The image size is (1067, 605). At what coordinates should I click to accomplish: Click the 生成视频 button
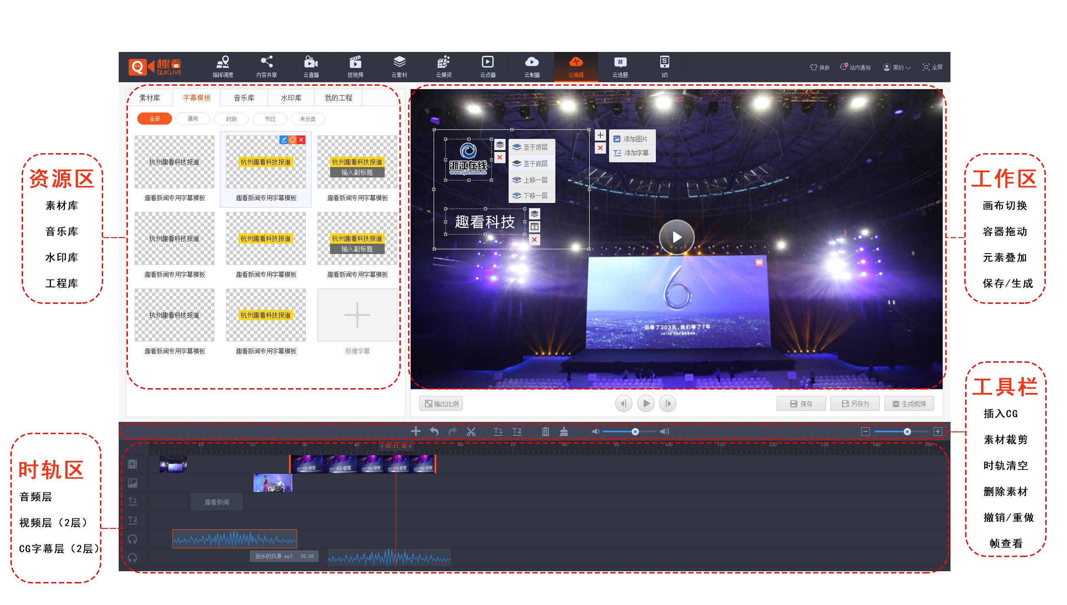point(909,403)
